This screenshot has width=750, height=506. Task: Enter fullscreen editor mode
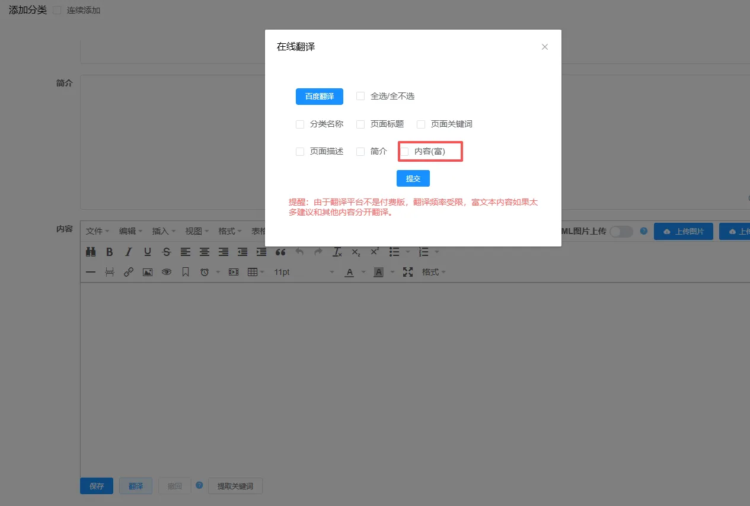408,272
